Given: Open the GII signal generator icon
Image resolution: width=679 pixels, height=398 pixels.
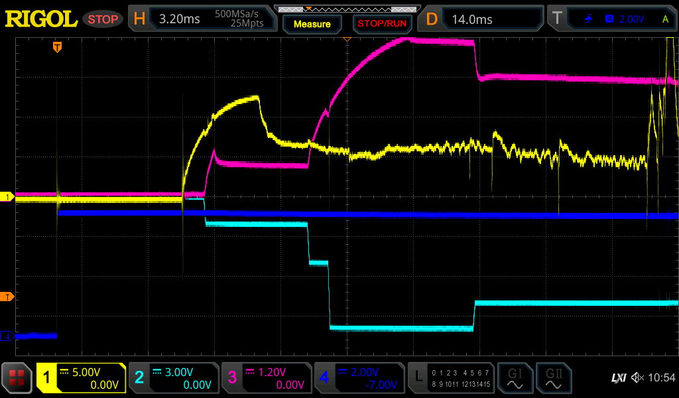Looking at the screenshot, I should [x=553, y=378].
